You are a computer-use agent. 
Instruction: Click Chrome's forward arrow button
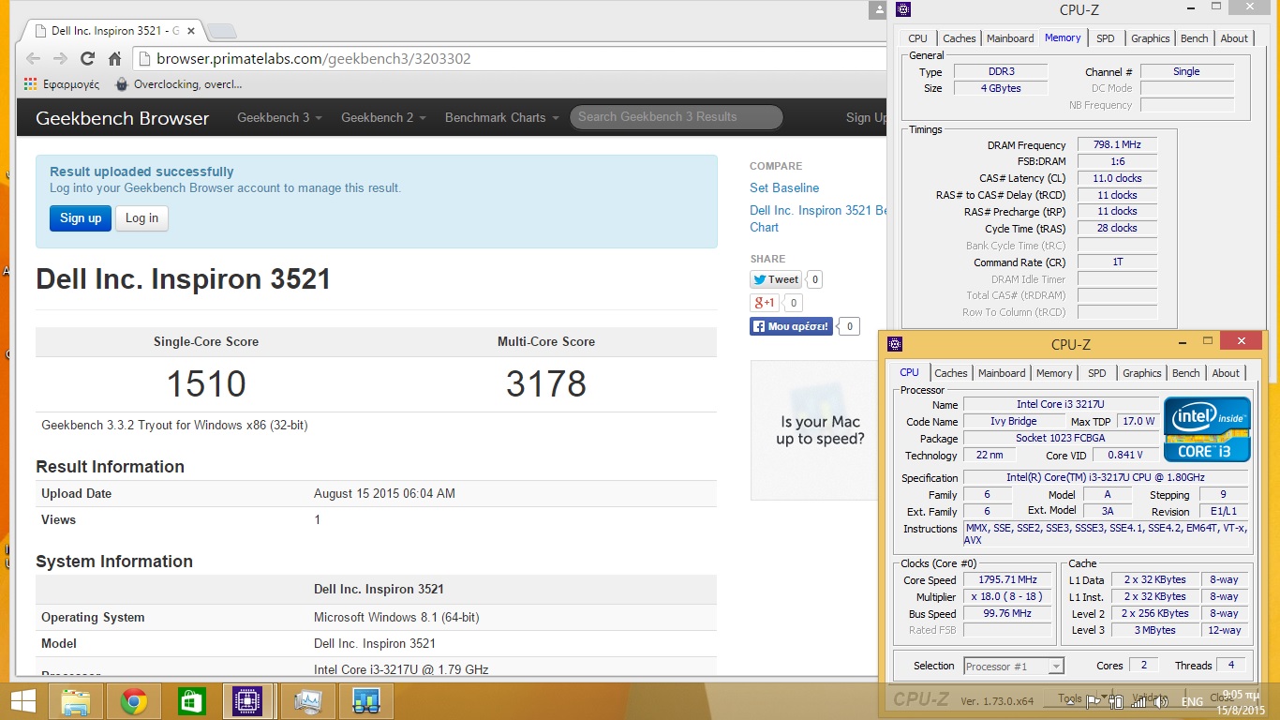60,58
